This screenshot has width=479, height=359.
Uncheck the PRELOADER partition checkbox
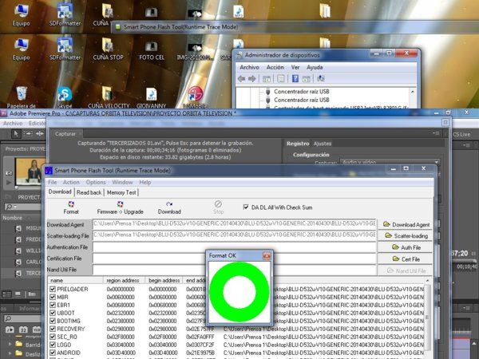click(x=53, y=289)
